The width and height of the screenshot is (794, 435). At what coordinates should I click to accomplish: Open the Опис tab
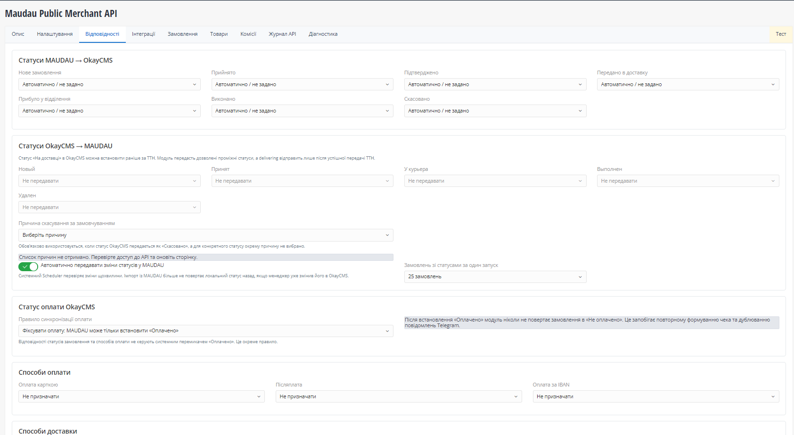point(18,34)
